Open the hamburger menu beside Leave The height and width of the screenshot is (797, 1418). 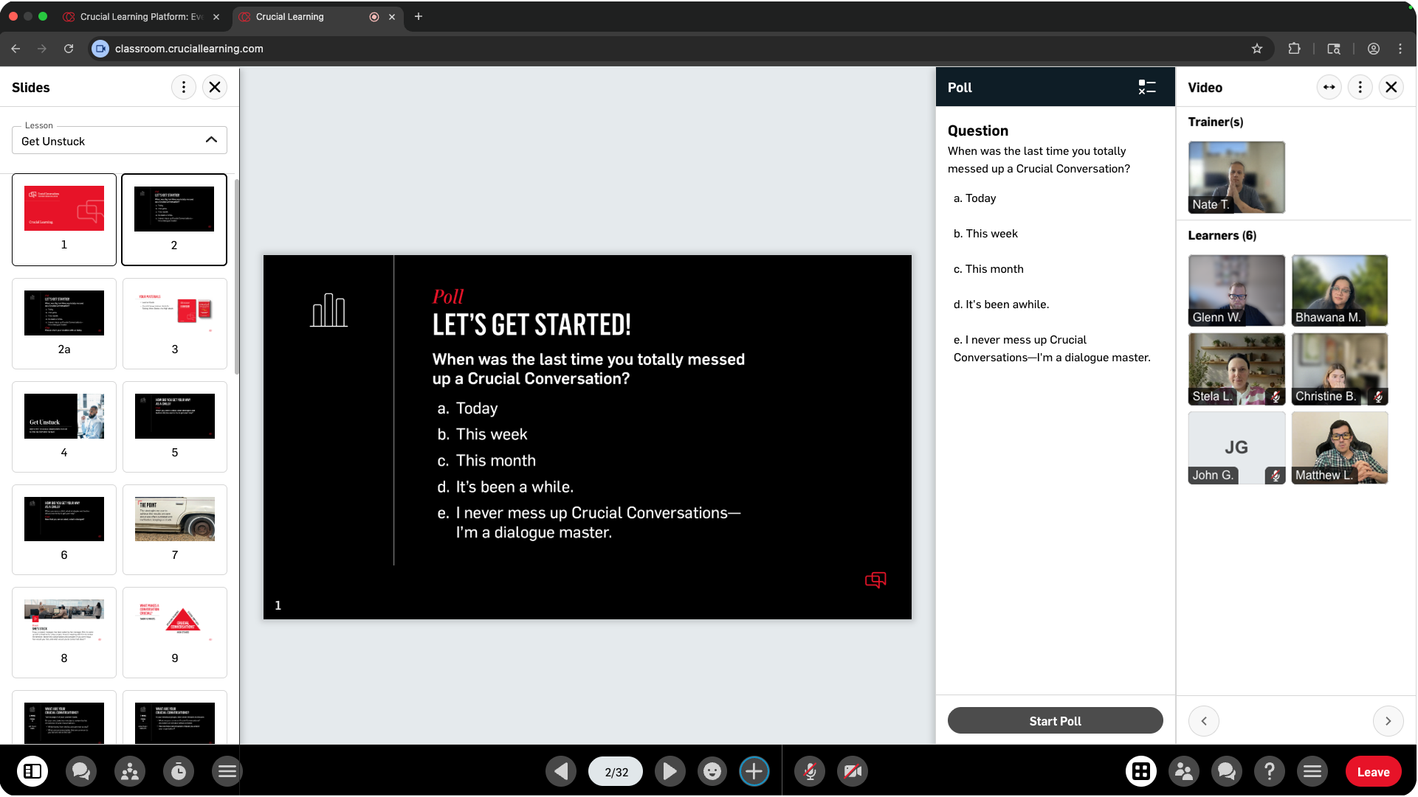(x=1312, y=771)
